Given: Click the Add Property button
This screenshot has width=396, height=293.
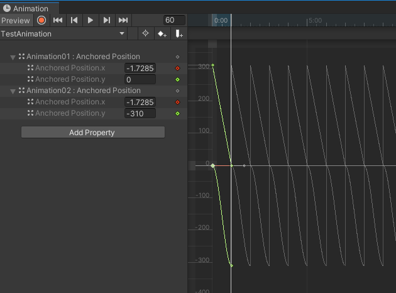Looking at the screenshot, I should click(92, 133).
